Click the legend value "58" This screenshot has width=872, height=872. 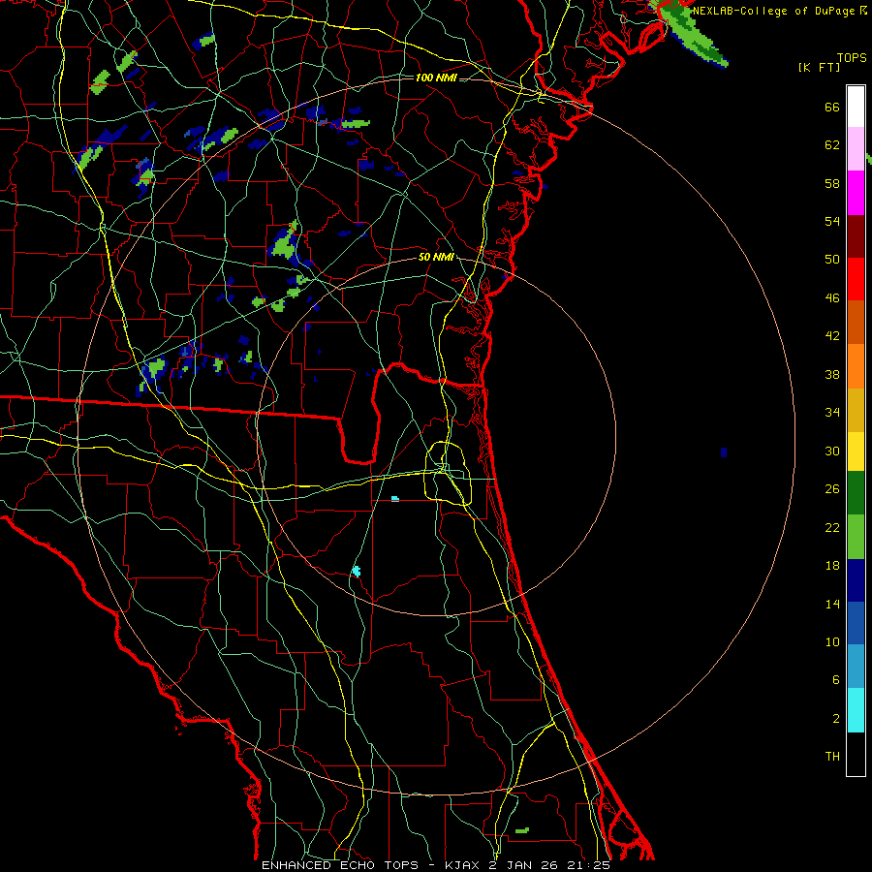(832, 183)
